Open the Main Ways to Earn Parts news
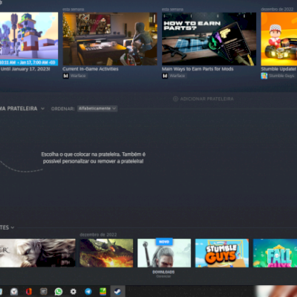297x297 pixels. (x=198, y=69)
